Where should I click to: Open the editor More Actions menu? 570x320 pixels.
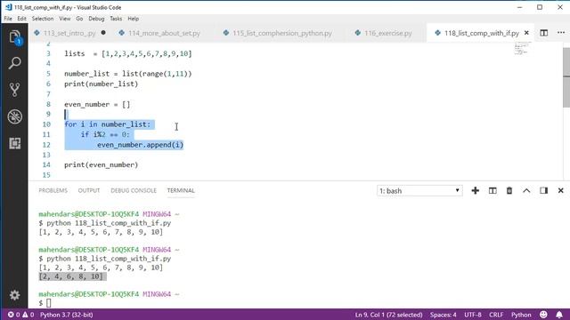pos(560,33)
